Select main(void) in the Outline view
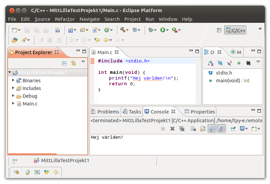The image size is (270, 184). pyautogui.click(x=228, y=81)
